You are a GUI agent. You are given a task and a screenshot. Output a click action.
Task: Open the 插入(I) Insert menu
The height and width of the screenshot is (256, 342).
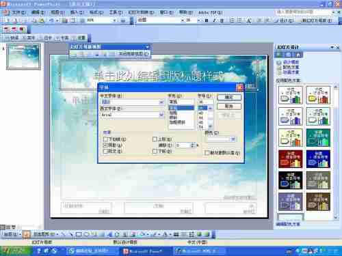click(x=77, y=12)
